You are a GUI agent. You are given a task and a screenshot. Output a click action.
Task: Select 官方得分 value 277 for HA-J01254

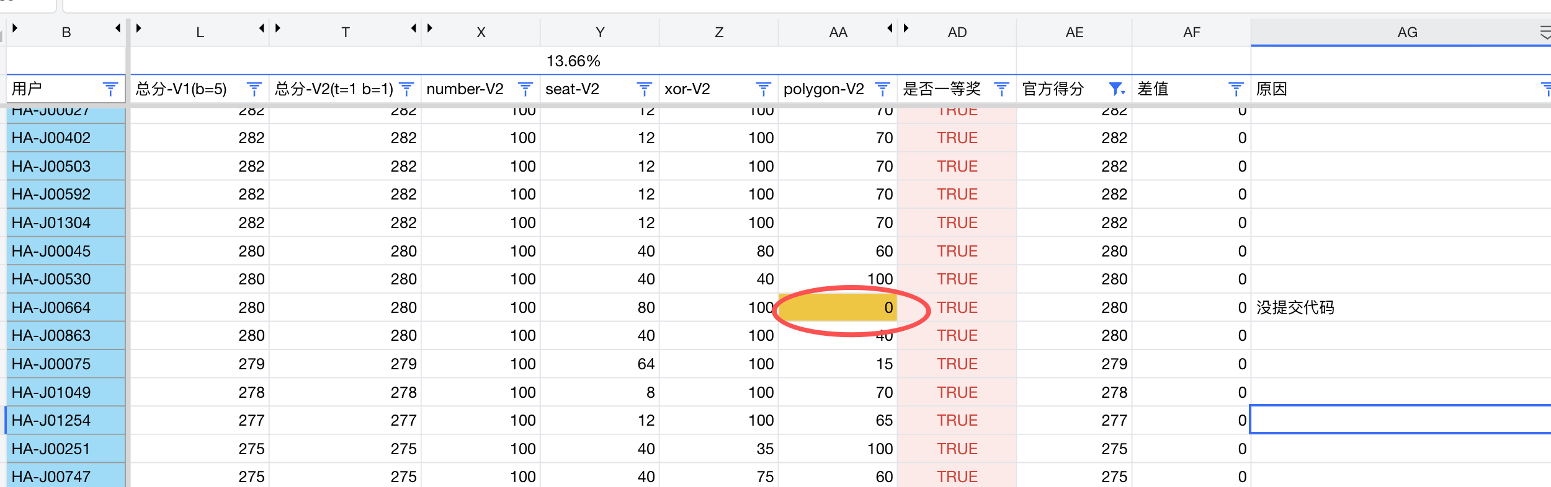[x=1075, y=420]
